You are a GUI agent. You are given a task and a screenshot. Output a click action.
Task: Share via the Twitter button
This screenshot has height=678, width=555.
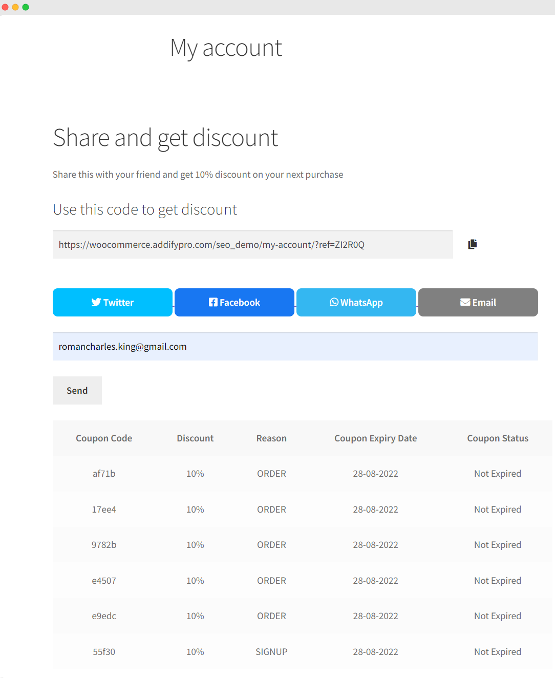[x=113, y=302]
